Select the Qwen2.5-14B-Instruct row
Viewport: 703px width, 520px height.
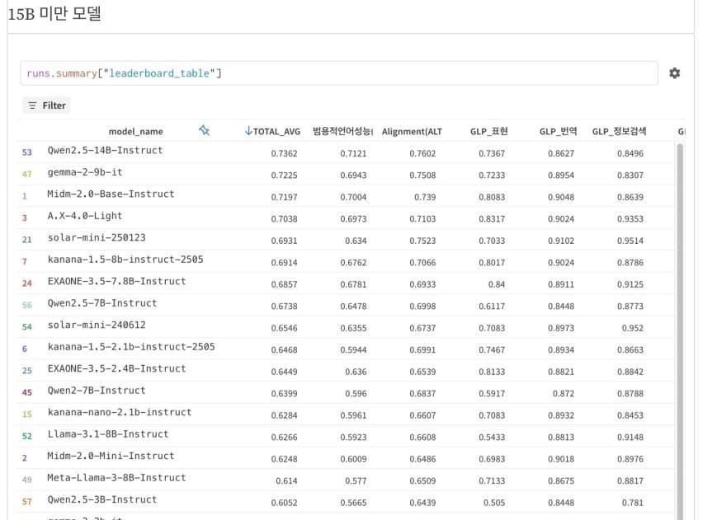click(345, 152)
